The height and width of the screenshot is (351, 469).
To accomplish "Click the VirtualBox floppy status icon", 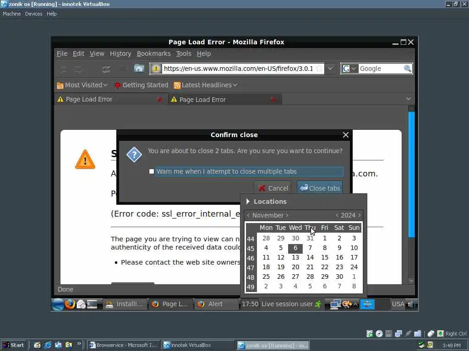I will coord(388,334).
